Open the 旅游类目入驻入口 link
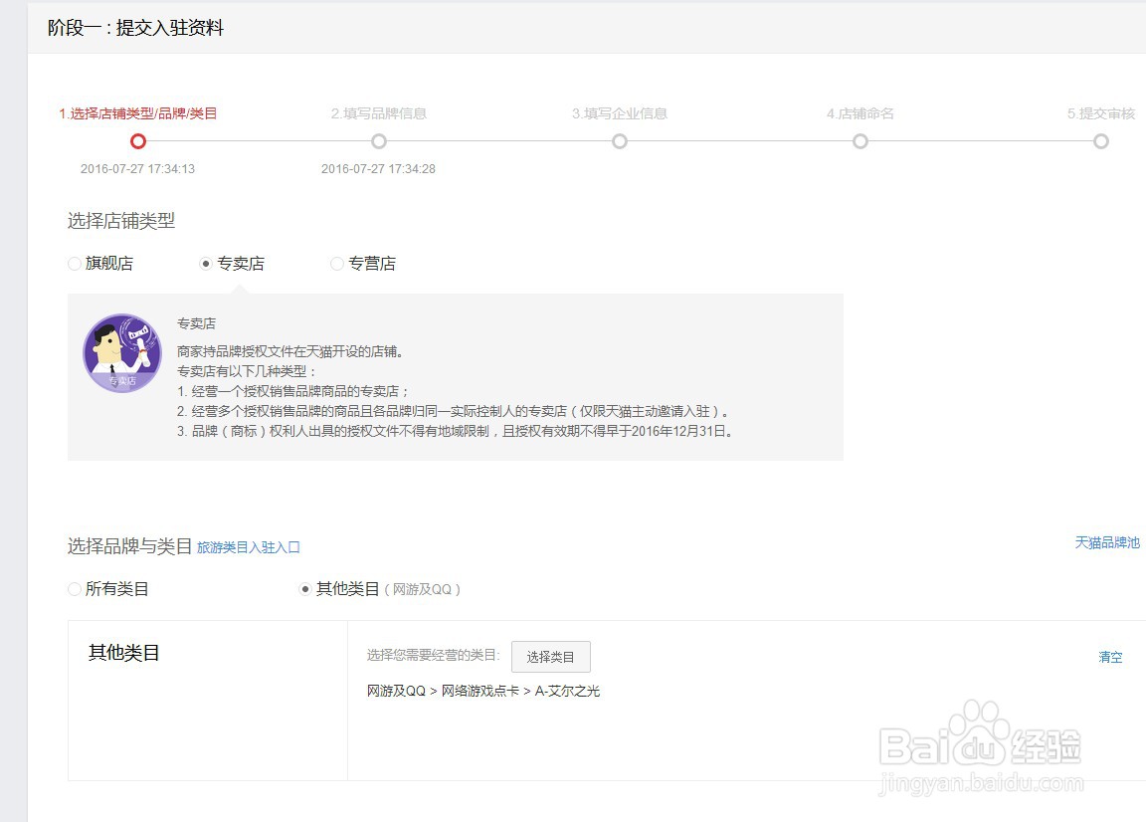1146x822 pixels. (x=249, y=547)
